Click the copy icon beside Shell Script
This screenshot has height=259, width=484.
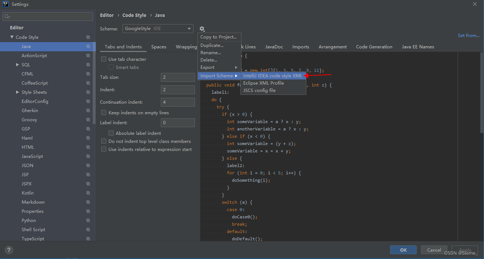click(x=88, y=230)
